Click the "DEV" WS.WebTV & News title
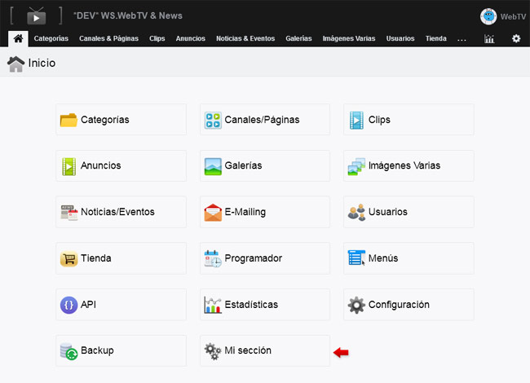This screenshot has height=383, width=530. pos(128,15)
